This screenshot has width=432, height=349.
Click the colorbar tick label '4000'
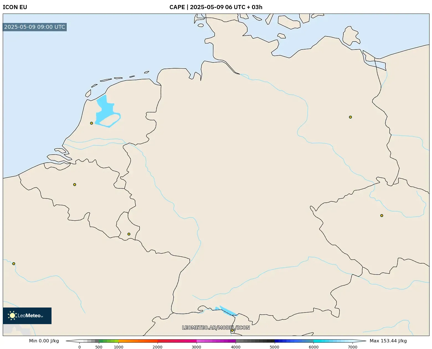(x=236, y=347)
